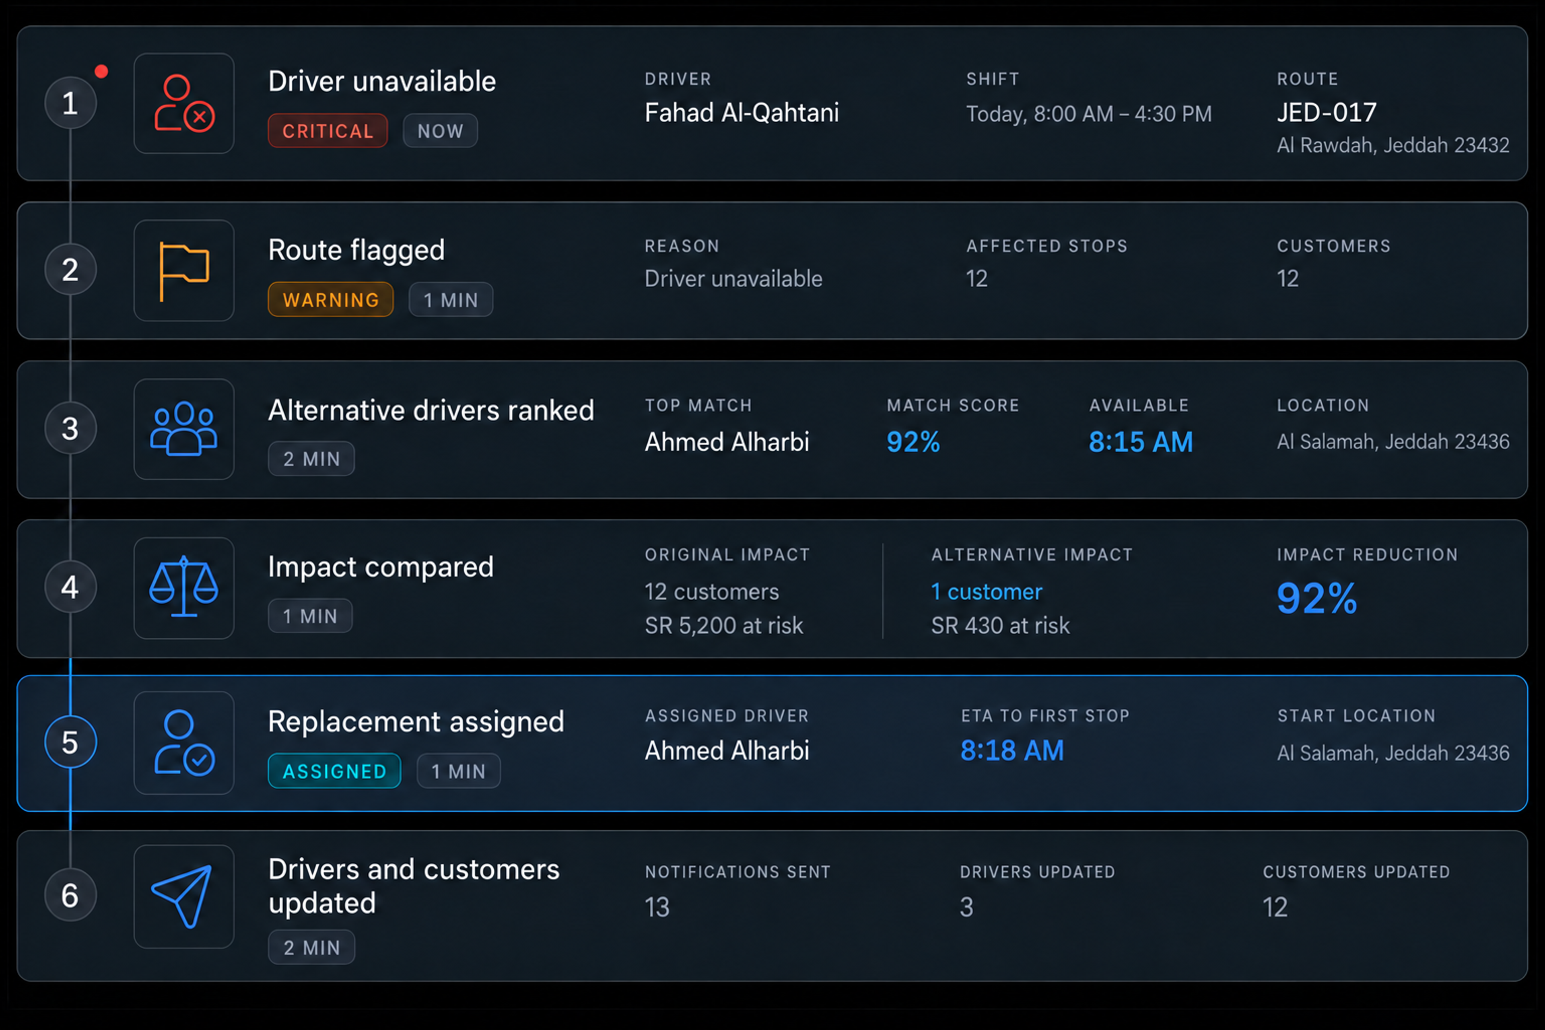
Task: Click route code 'JED-017'
Action: (x=1327, y=113)
